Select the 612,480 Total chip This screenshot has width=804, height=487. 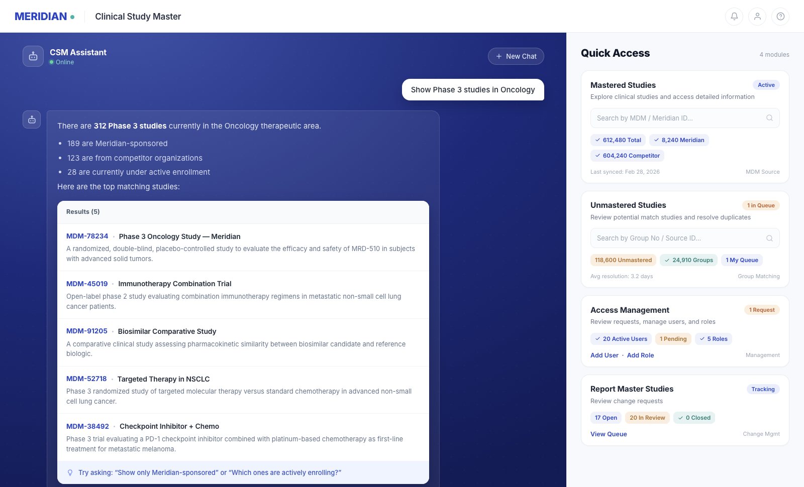(618, 140)
